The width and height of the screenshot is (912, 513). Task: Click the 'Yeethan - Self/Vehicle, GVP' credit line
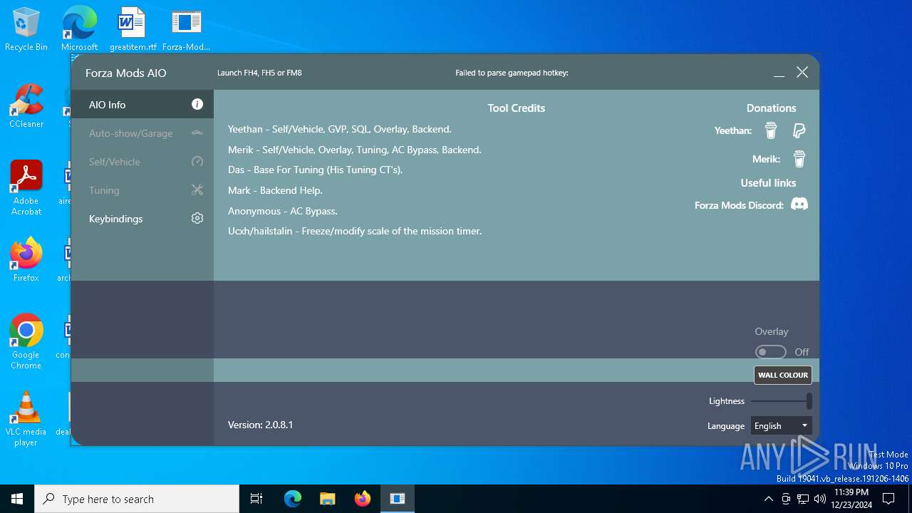tap(340, 129)
